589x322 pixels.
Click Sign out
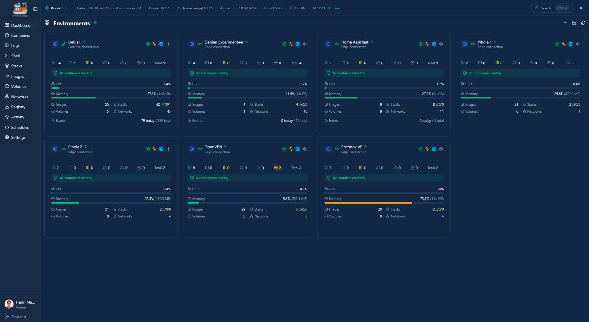18,317
